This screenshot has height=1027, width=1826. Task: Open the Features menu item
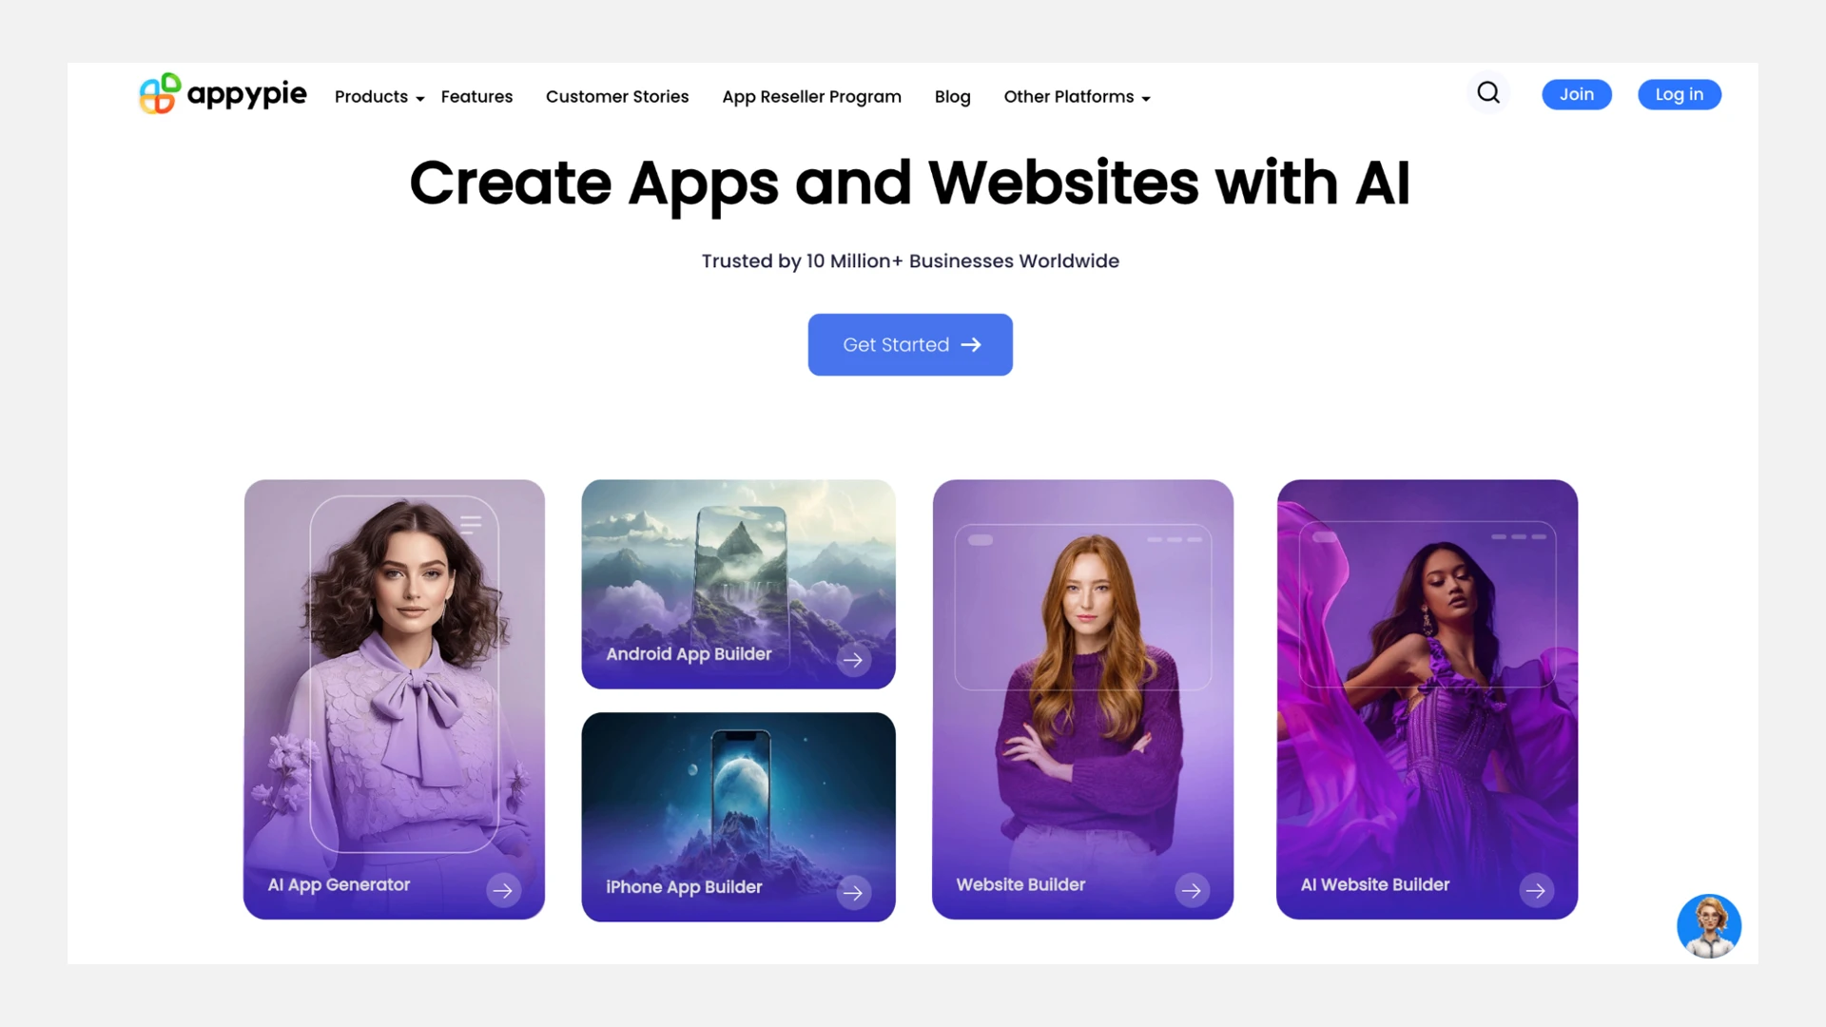click(476, 97)
